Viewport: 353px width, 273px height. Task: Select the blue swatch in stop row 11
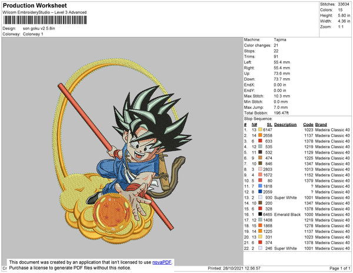pos(260,186)
